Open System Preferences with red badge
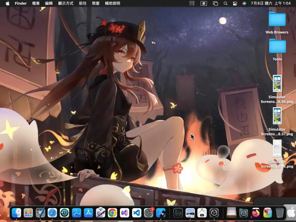The height and width of the screenshot is (222, 296). click(x=149, y=212)
